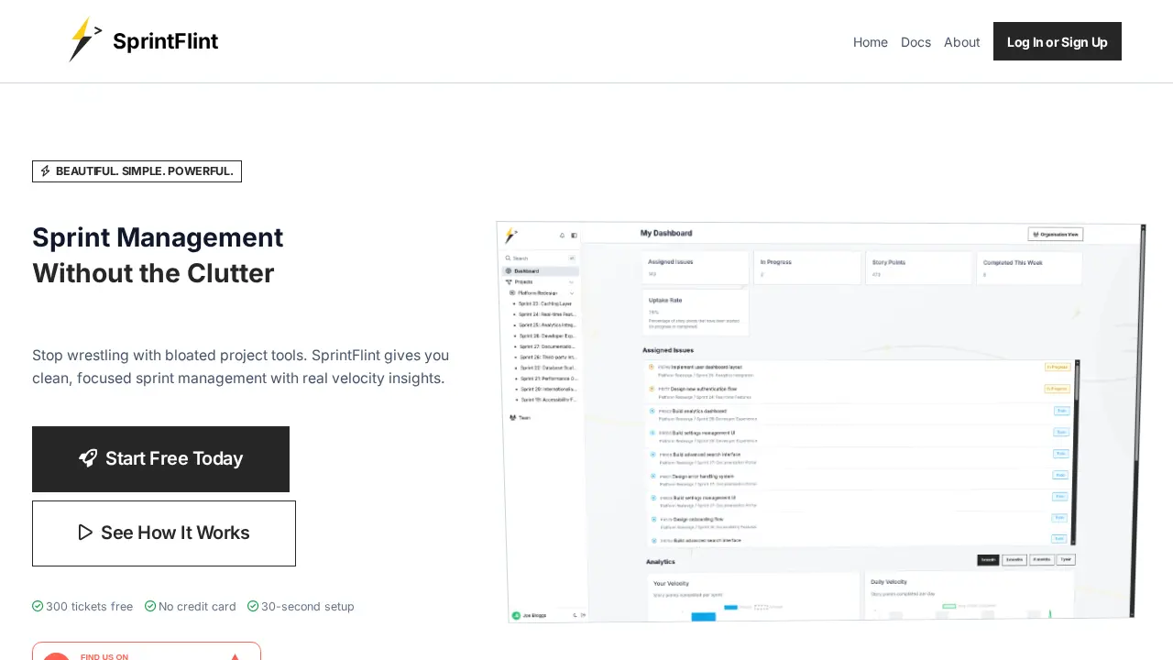This screenshot has width=1173, height=660.
Task: Click the dashboard preview screenshot
Action: click(821, 422)
